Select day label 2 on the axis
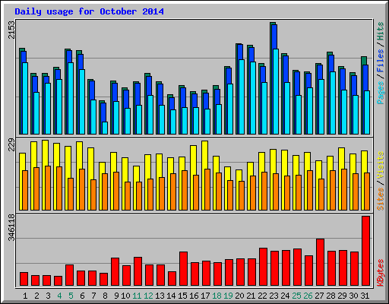389x304 pixels. click(36, 296)
